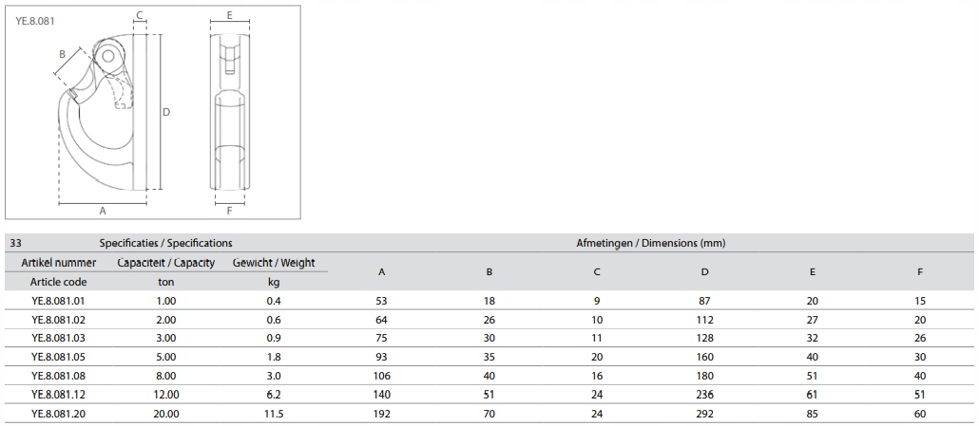The image size is (979, 426).
Task: Click the YE.8.081 label above the diagram
Action: 35,17
